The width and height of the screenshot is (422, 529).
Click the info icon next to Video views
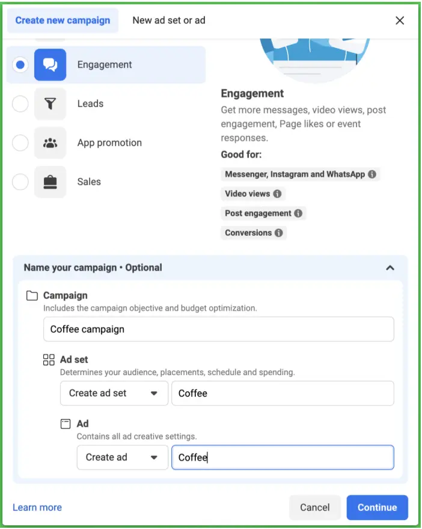pyautogui.click(x=277, y=194)
